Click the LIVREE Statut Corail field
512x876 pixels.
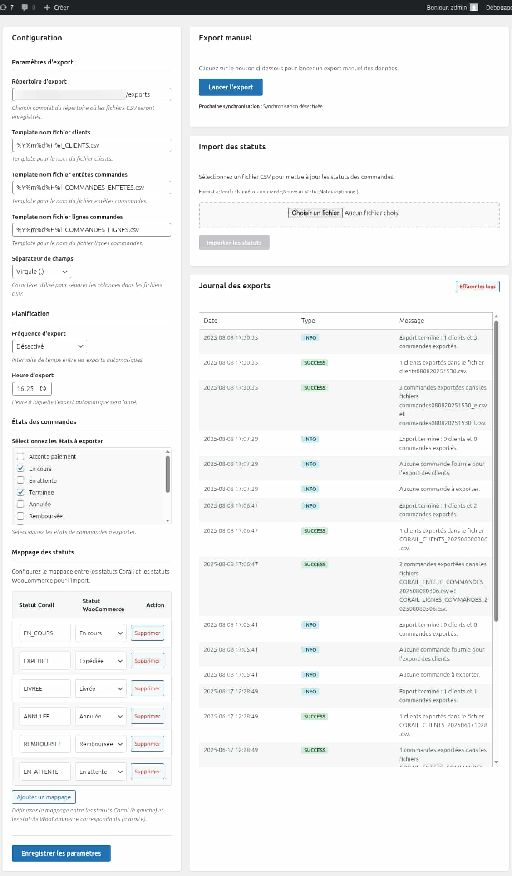(x=45, y=688)
